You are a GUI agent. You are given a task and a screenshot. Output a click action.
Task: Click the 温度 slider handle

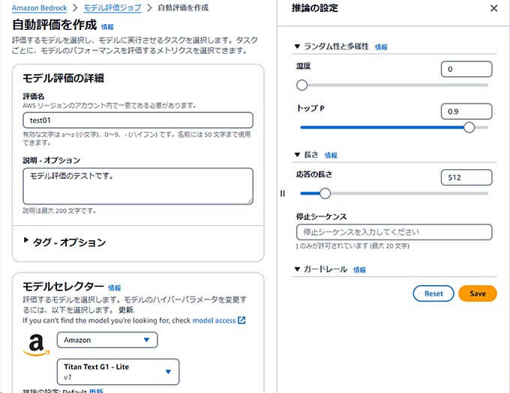301,85
